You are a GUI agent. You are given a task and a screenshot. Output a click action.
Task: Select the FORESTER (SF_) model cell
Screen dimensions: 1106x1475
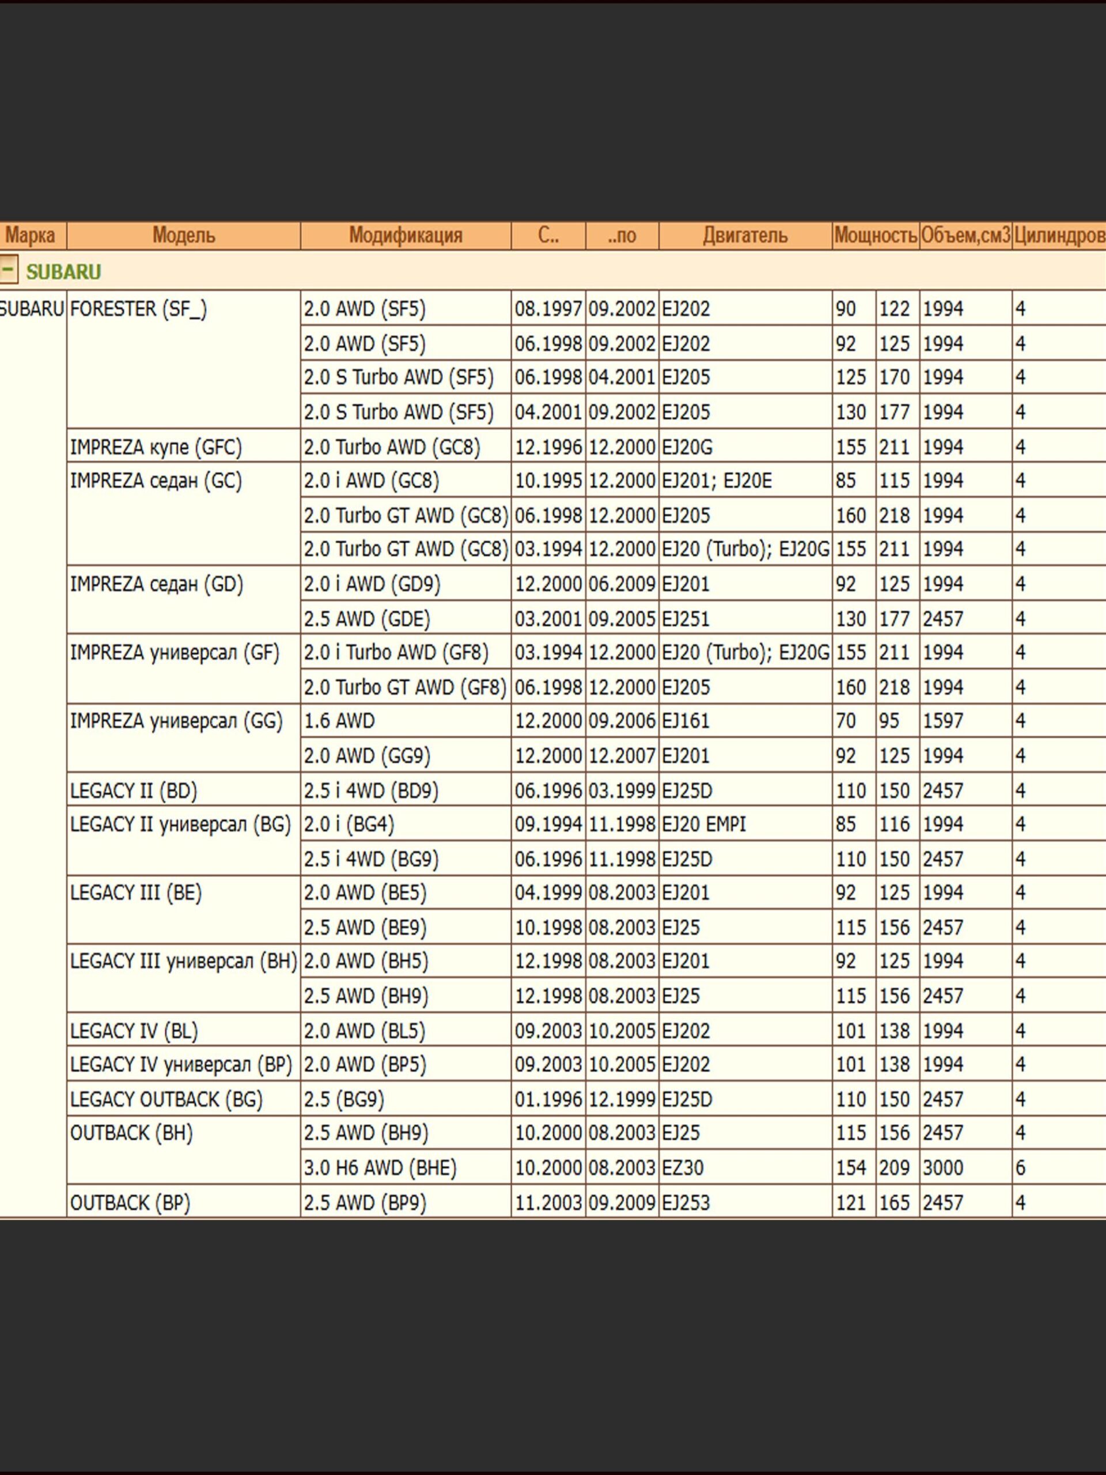pos(139,309)
